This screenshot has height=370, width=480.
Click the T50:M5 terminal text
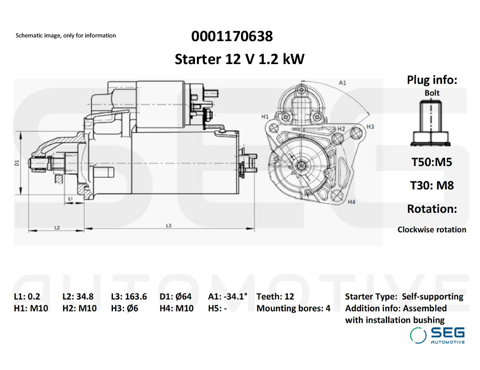coord(432,162)
